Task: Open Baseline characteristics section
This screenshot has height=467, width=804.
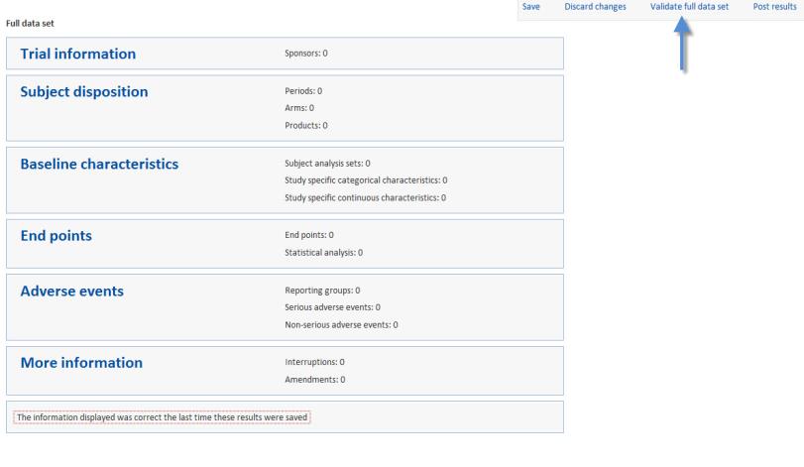Action: pos(99,164)
